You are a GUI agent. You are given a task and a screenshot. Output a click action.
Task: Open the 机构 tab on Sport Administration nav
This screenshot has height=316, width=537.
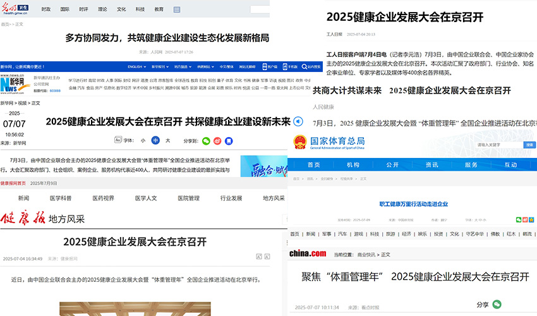click(353, 164)
